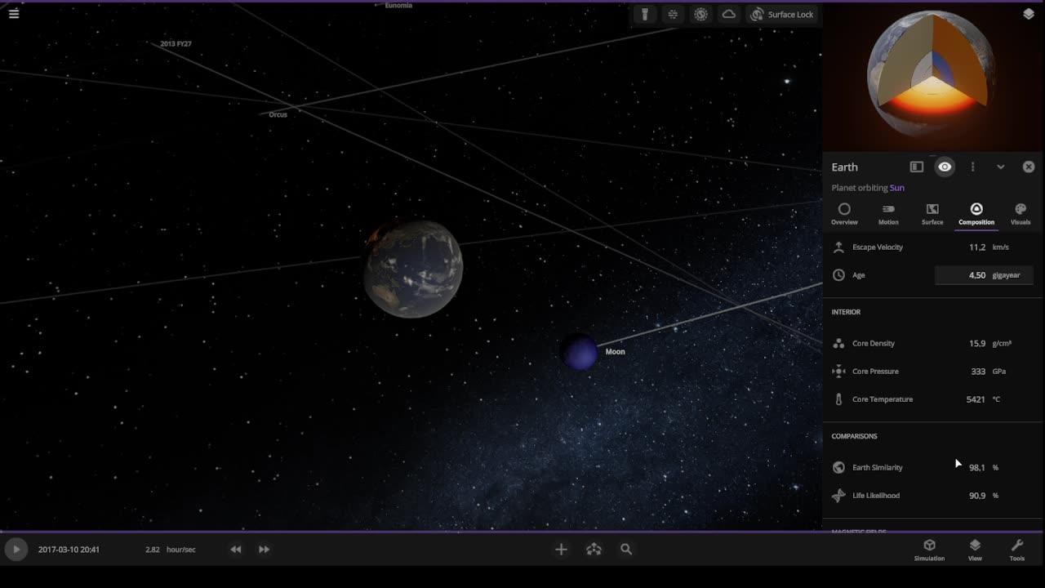1045x588 pixels.
Task: Click the simulation date 2017-03-10 20:41
Action: (69, 550)
